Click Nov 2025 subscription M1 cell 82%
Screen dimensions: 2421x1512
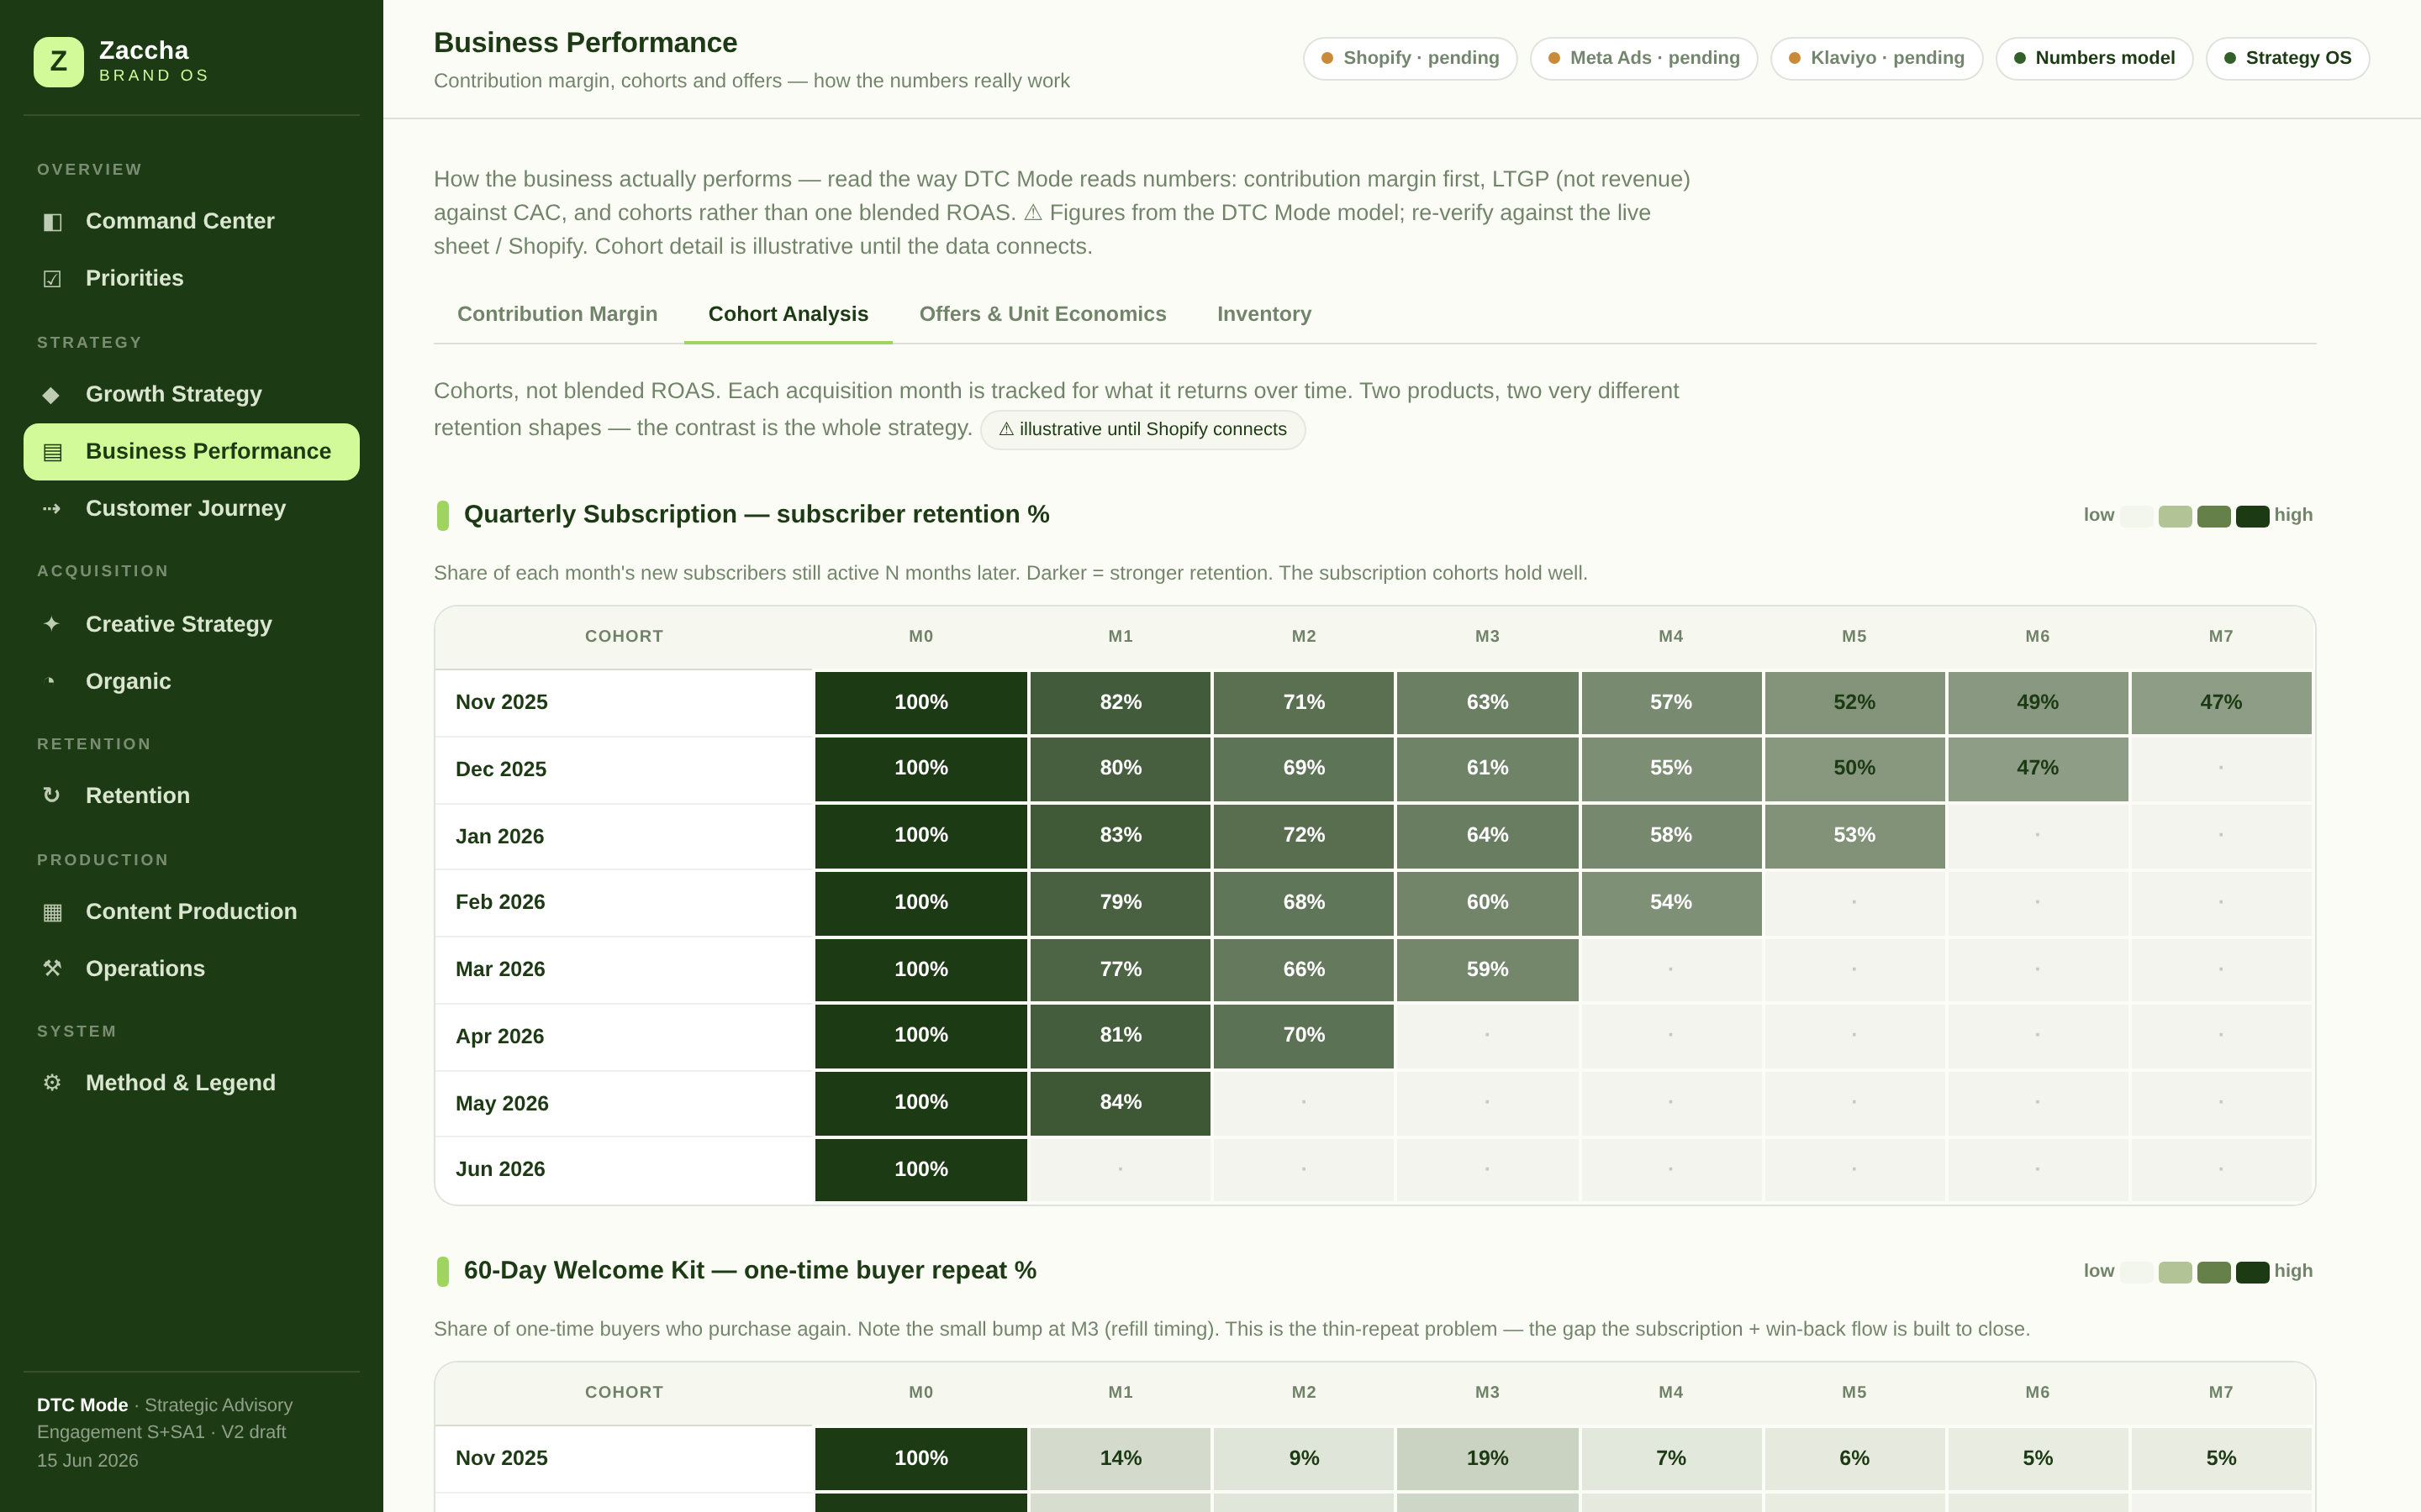point(1120,702)
